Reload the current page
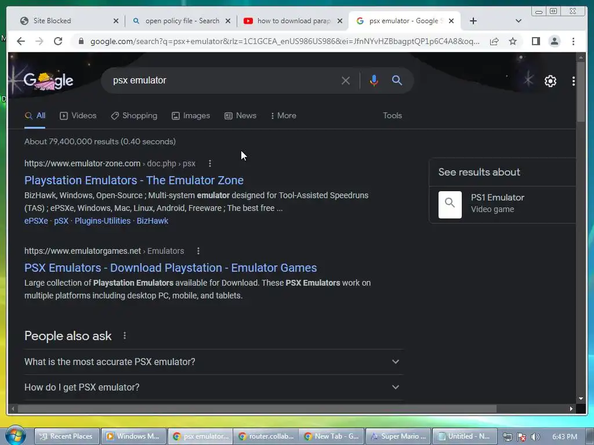The image size is (594, 445). tap(58, 41)
